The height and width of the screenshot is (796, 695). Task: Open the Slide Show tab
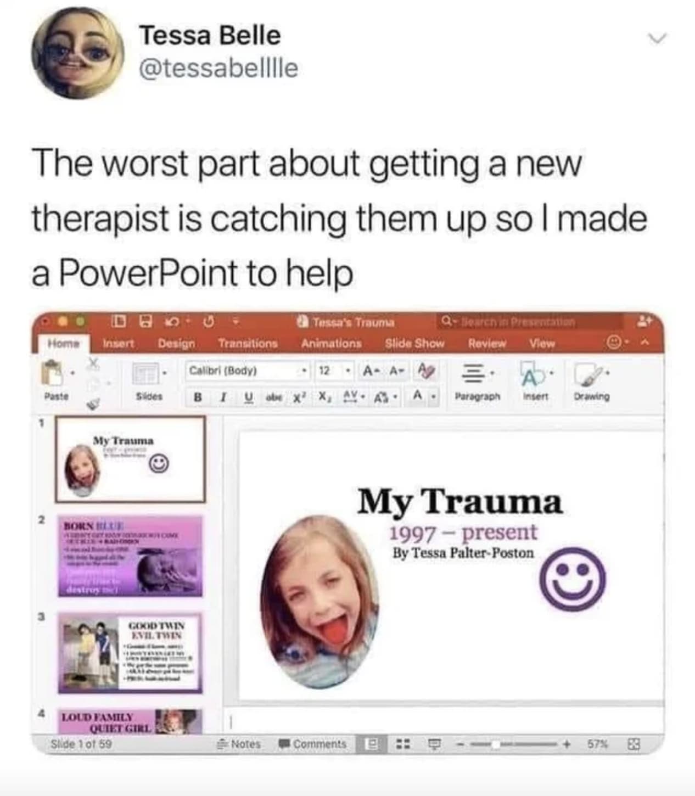coord(414,344)
